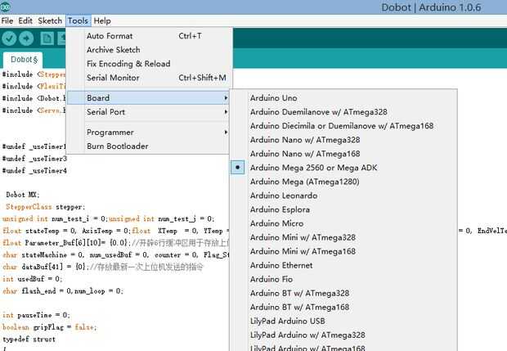Click the 'int pauseTime = 0;' line
Viewport: 507px width, 351px height.
(36, 315)
